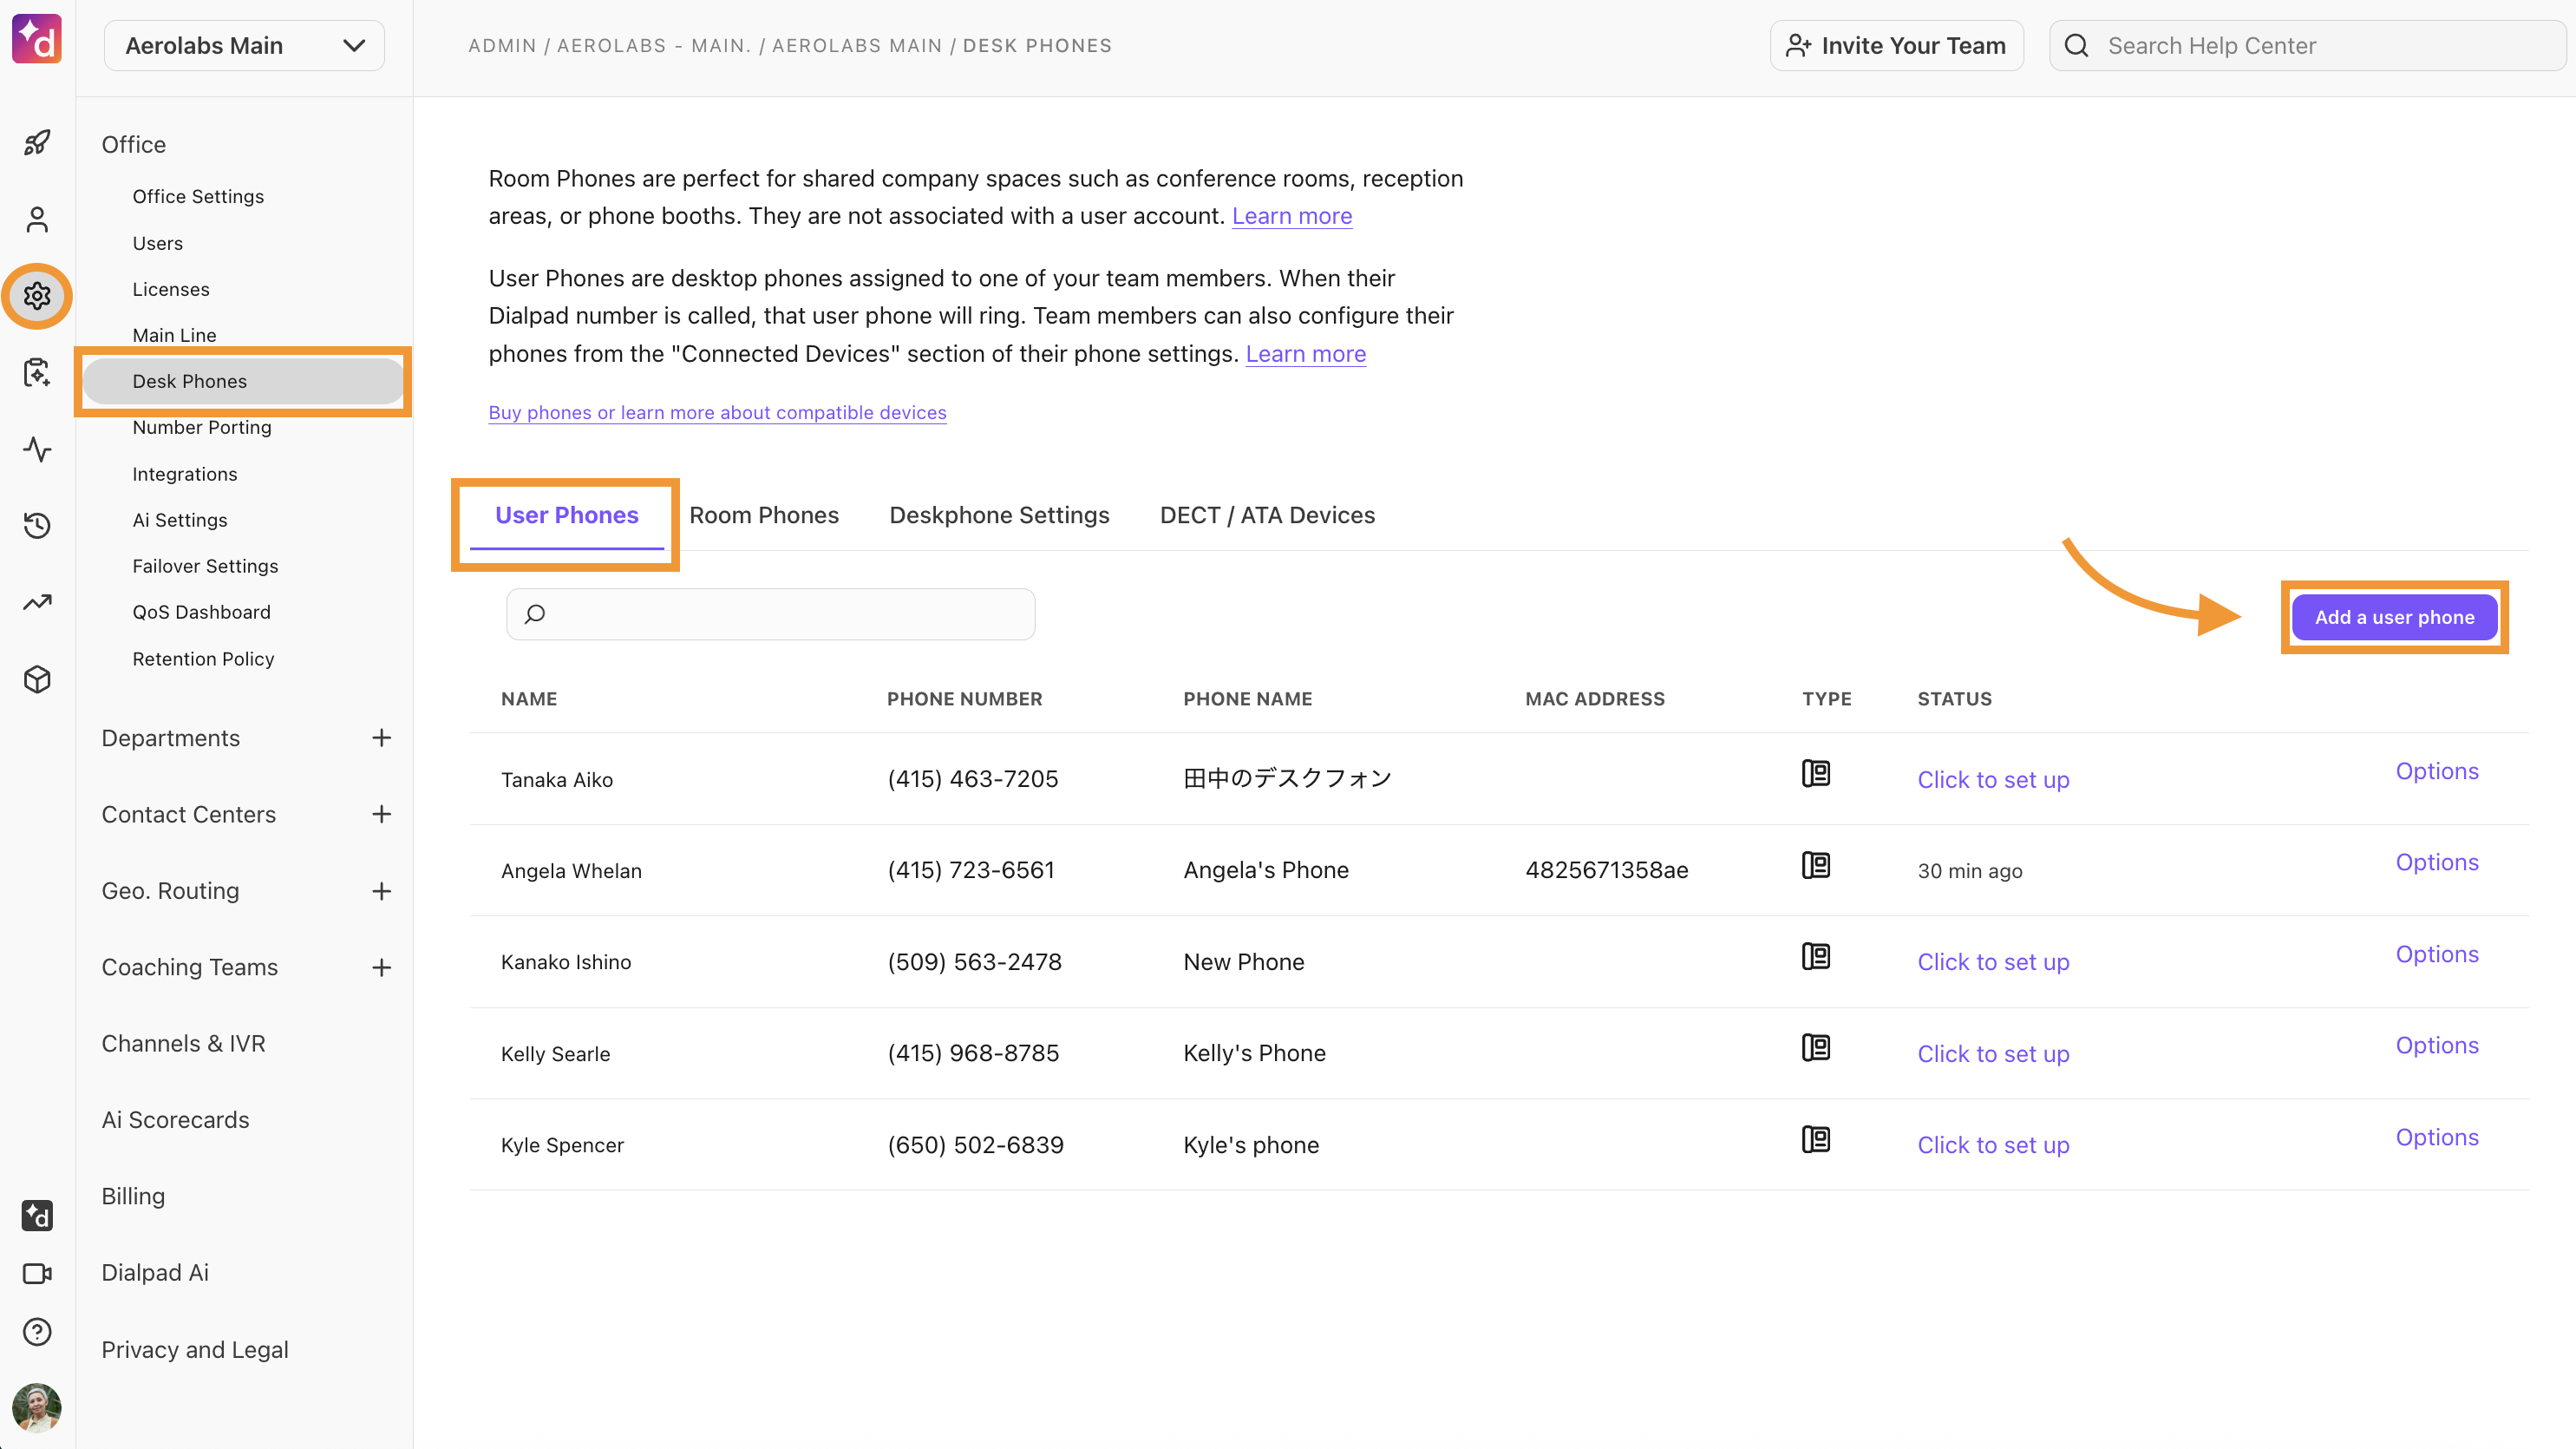
Task: Open the admin settings gear icon
Action: tap(37, 296)
